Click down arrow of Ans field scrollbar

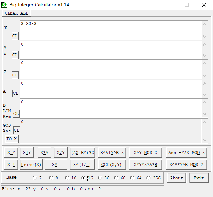(205, 140)
